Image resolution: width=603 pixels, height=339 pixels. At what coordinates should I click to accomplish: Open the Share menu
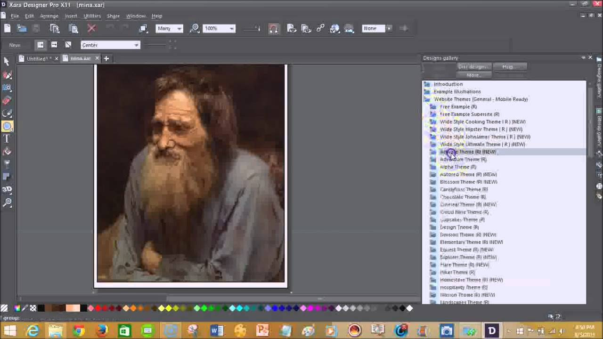113,16
